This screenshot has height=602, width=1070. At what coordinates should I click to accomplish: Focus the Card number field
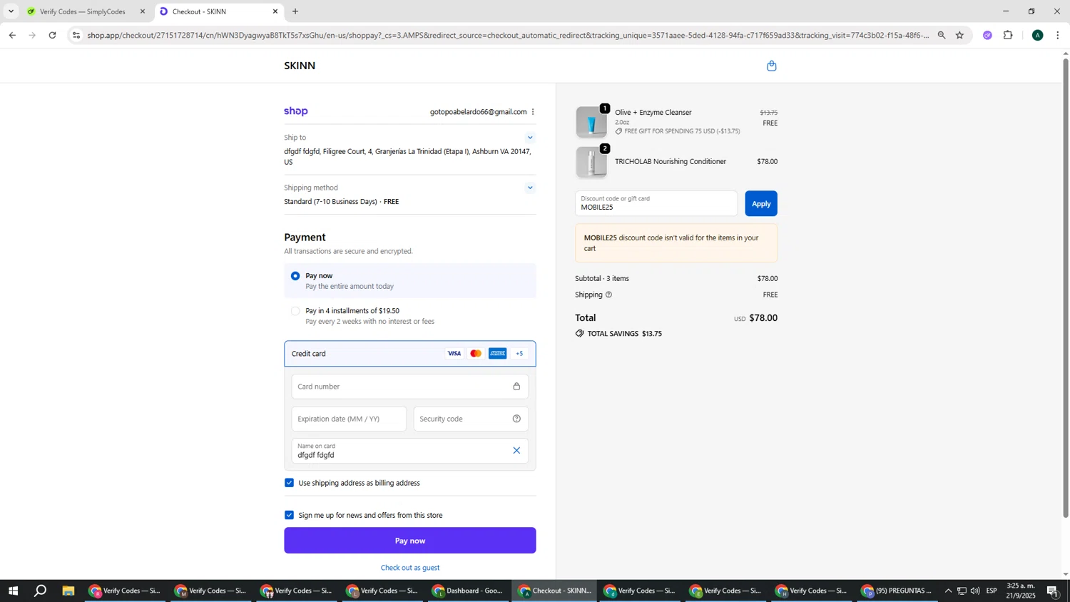[409, 387]
